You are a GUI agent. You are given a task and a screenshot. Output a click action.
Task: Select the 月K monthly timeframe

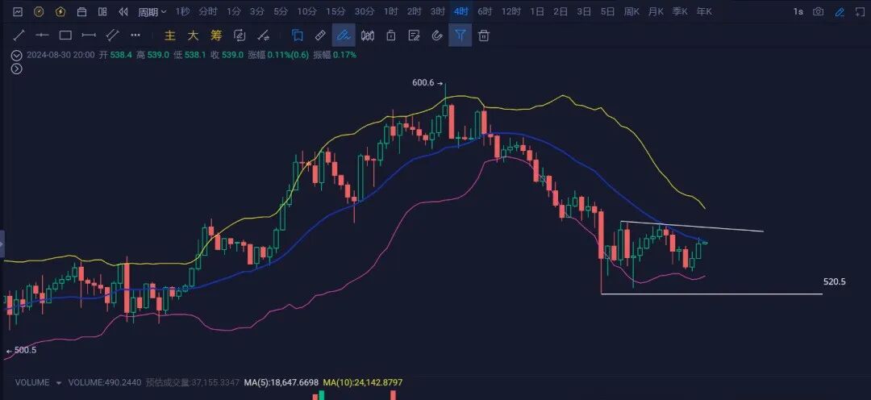[x=656, y=11]
